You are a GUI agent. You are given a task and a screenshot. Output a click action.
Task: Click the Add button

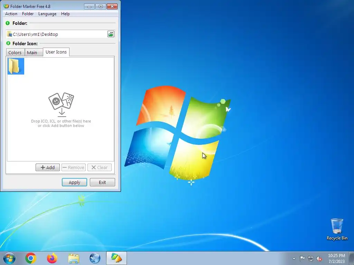click(x=48, y=167)
